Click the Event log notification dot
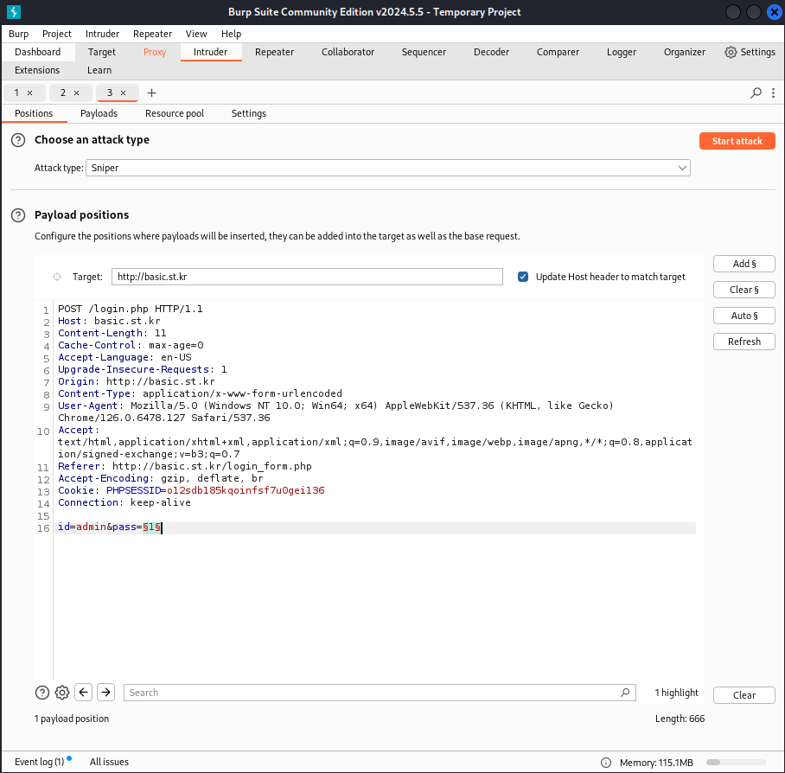This screenshot has height=773, width=785. 69,758
